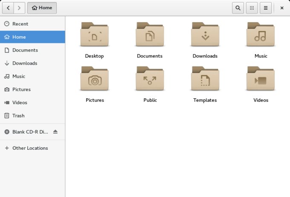Expand Other Locations in sidebar

click(x=30, y=148)
